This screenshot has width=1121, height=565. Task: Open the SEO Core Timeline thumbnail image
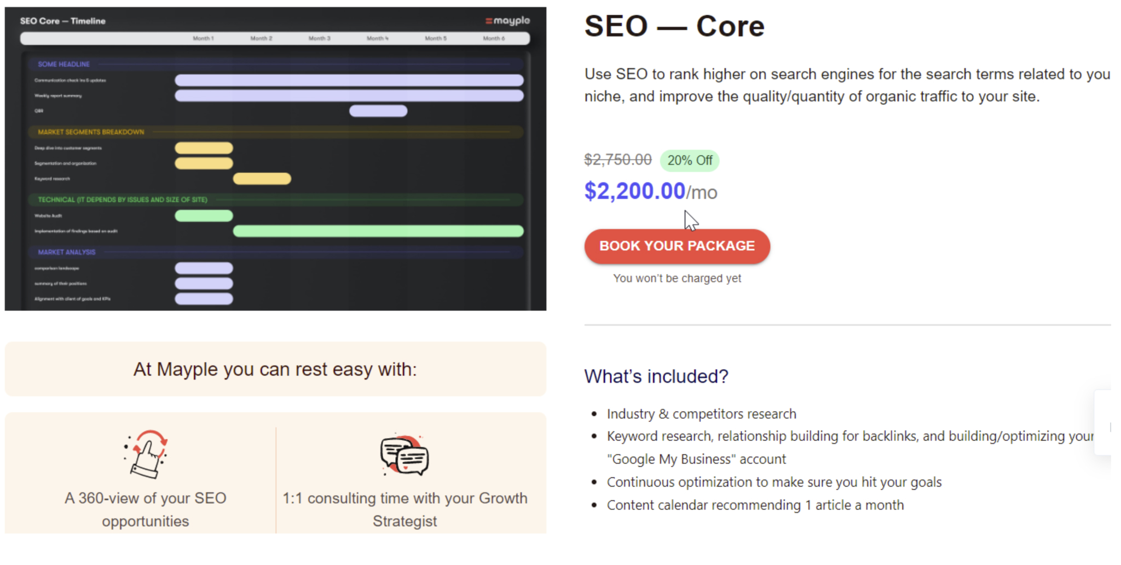click(275, 158)
